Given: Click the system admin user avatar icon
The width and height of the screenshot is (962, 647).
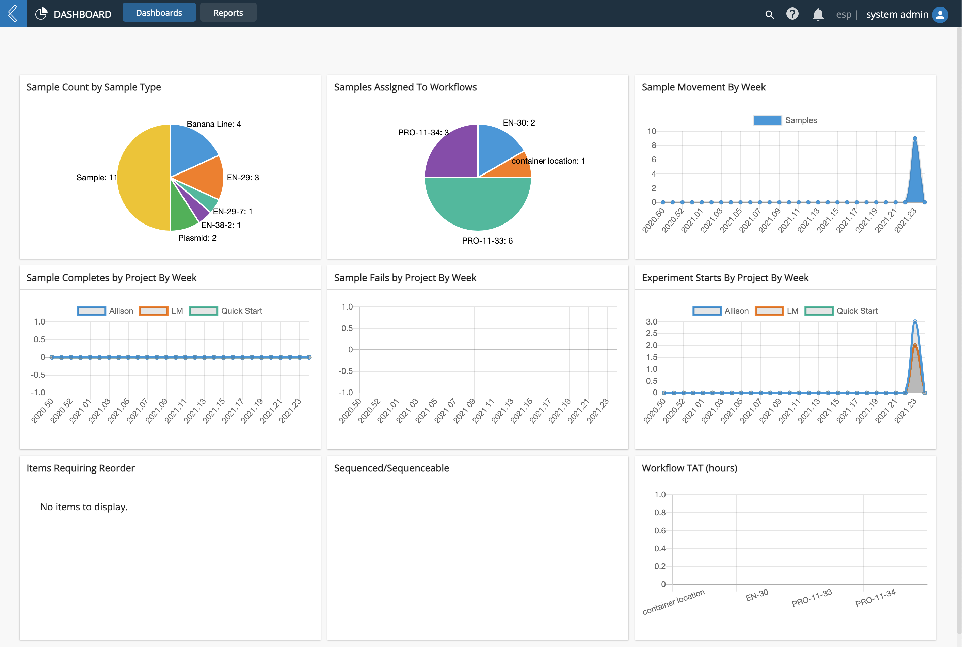Looking at the screenshot, I should (x=940, y=14).
